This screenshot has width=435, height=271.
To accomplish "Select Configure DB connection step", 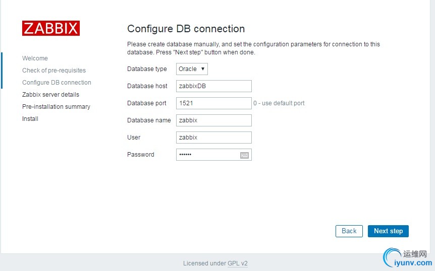I will coord(57,83).
